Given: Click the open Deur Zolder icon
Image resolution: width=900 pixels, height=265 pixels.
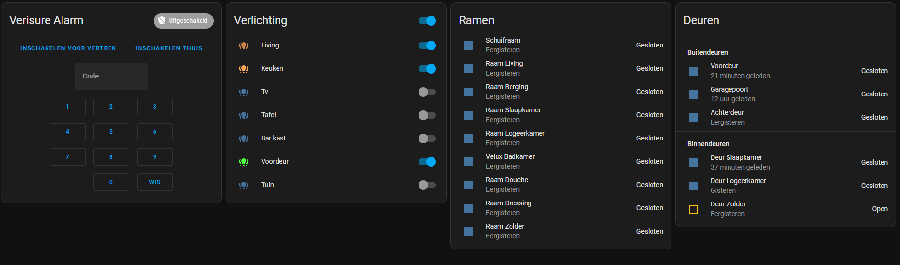Looking at the screenshot, I should click(x=693, y=209).
